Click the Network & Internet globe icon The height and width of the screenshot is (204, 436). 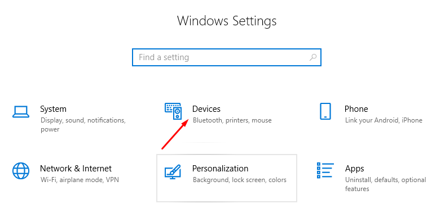pyautogui.click(x=21, y=171)
